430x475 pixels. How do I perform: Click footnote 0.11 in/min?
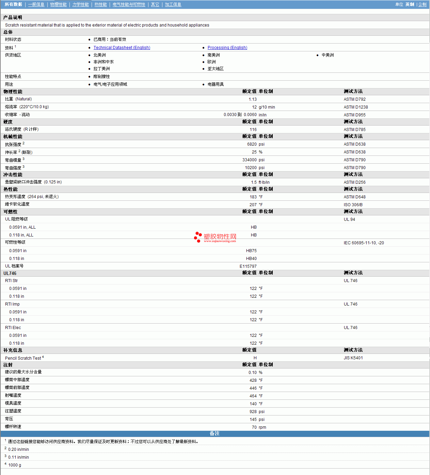click(x=18, y=457)
